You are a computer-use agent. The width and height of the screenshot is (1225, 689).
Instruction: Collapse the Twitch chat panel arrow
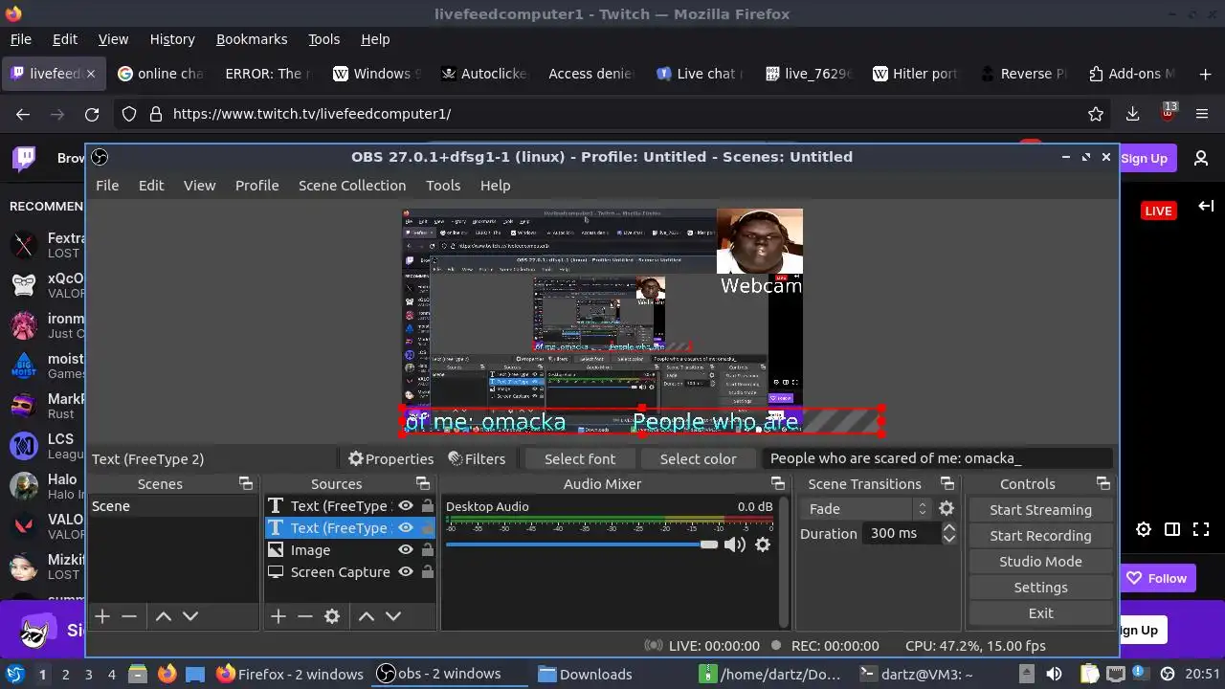click(x=1206, y=206)
